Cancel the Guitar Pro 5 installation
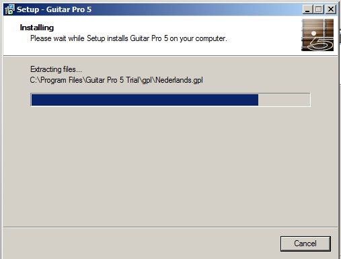 tap(305, 244)
